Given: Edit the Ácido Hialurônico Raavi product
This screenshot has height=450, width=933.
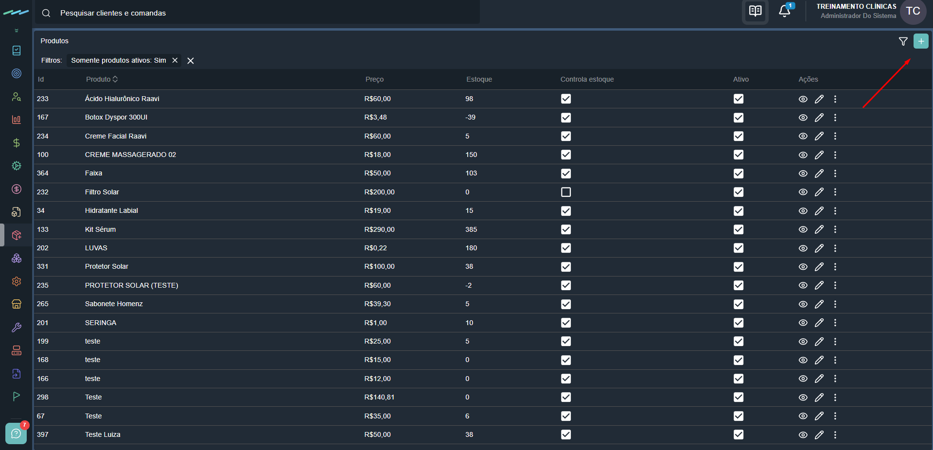Looking at the screenshot, I should [x=819, y=99].
